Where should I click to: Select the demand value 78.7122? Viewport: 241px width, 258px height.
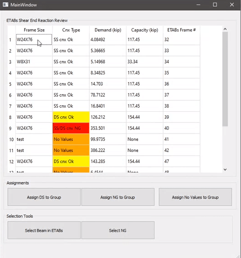point(108,95)
